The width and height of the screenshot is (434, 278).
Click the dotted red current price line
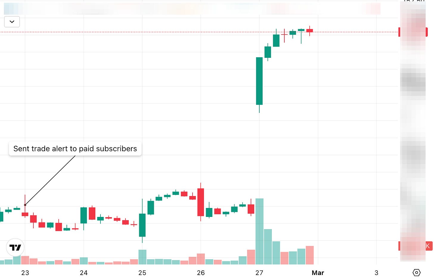point(179,31)
